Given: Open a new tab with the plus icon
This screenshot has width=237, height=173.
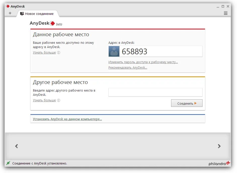Looking at the screenshot, I should click(10, 13).
